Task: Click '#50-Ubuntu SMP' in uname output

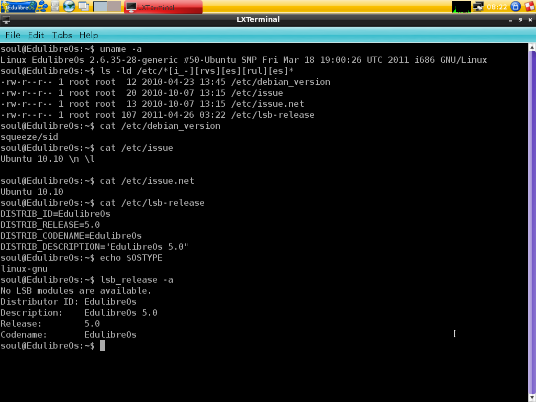Action: (220, 60)
